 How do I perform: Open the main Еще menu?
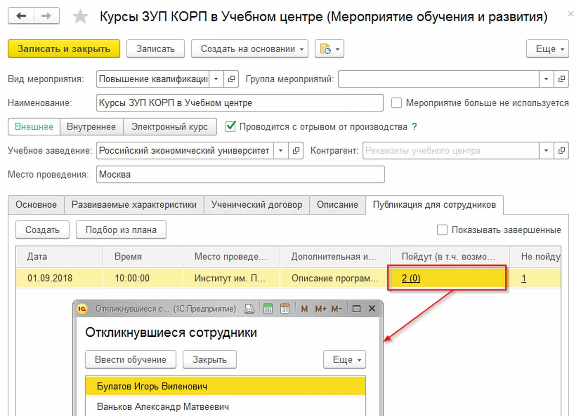(548, 49)
